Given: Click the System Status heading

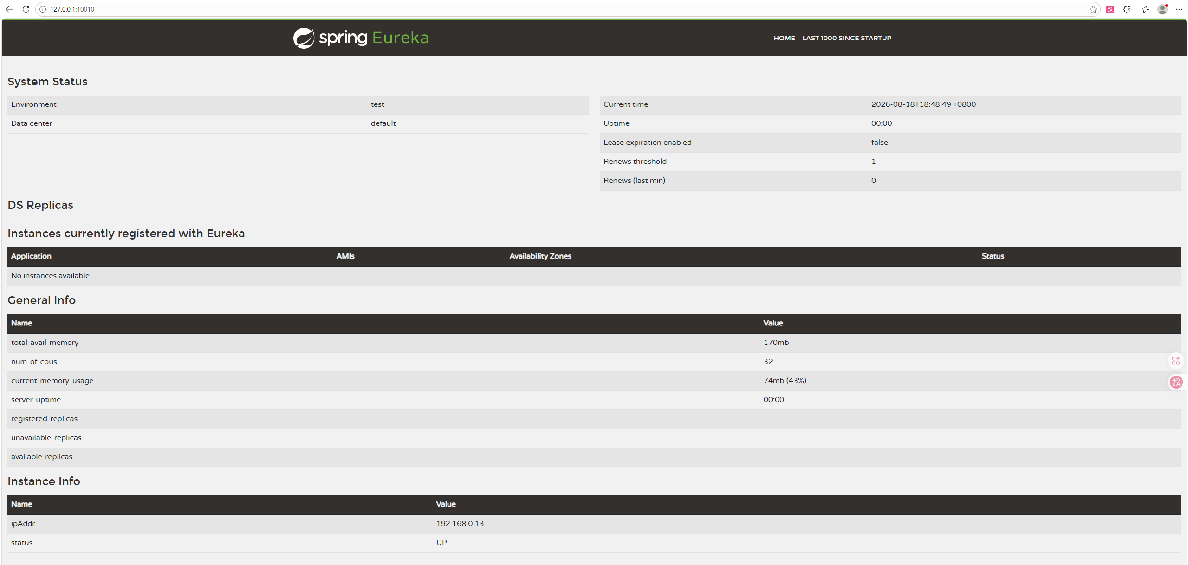Looking at the screenshot, I should coord(47,82).
